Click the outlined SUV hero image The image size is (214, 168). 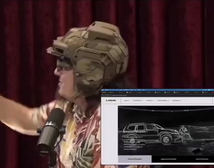166,131
